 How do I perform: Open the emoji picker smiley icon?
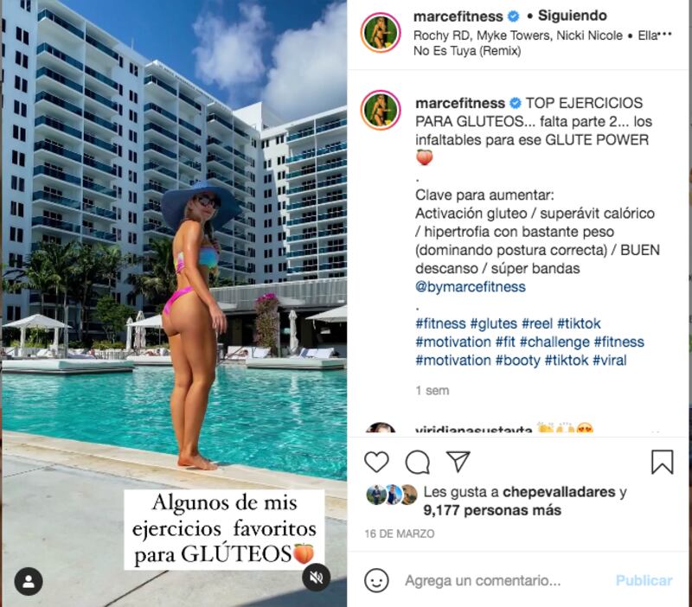click(376, 580)
